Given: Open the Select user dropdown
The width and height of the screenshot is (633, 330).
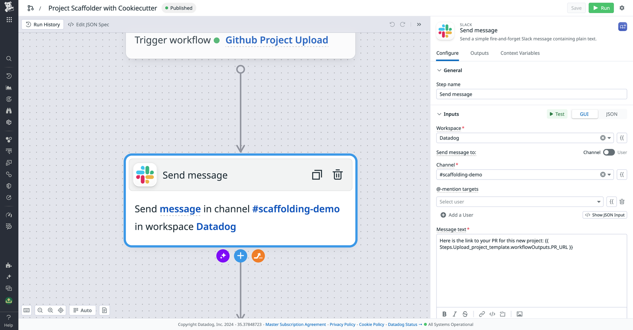Looking at the screenshot, I should click(x=520, y=202).
